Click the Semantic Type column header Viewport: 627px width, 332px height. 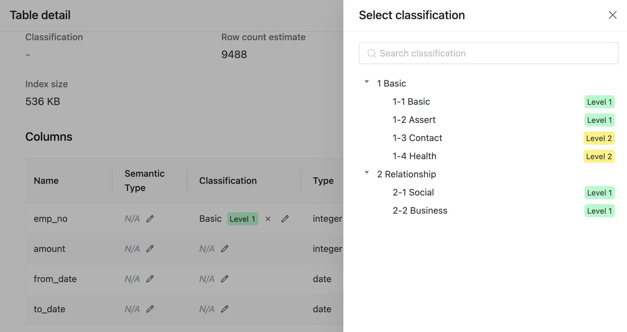pos(144,181)
